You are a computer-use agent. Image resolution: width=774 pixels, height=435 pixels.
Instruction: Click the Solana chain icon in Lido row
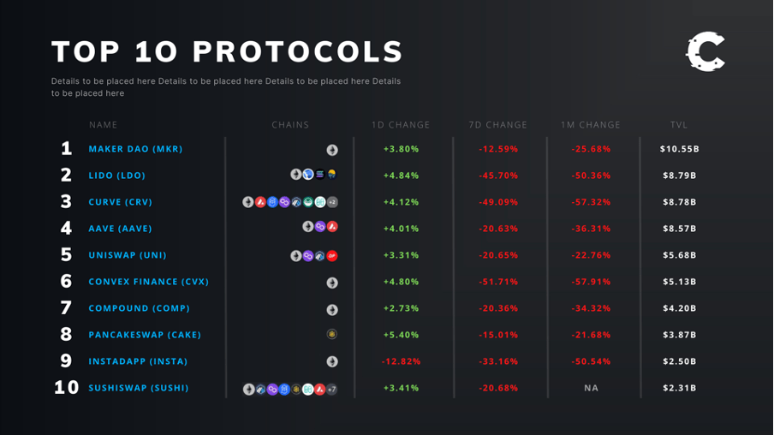click(320, 175)
